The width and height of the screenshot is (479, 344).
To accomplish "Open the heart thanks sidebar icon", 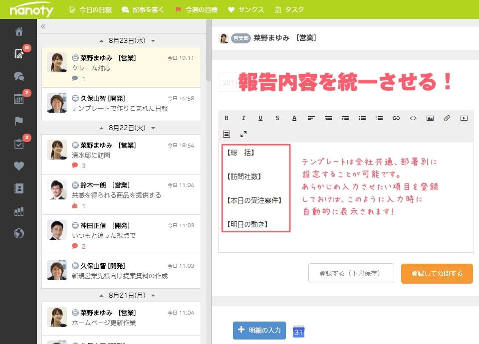I will pos(19,166).
